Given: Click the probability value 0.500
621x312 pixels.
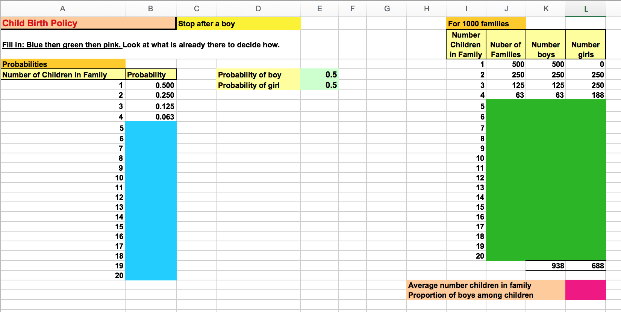Looking at the screenshot, I should pos(150,85).
